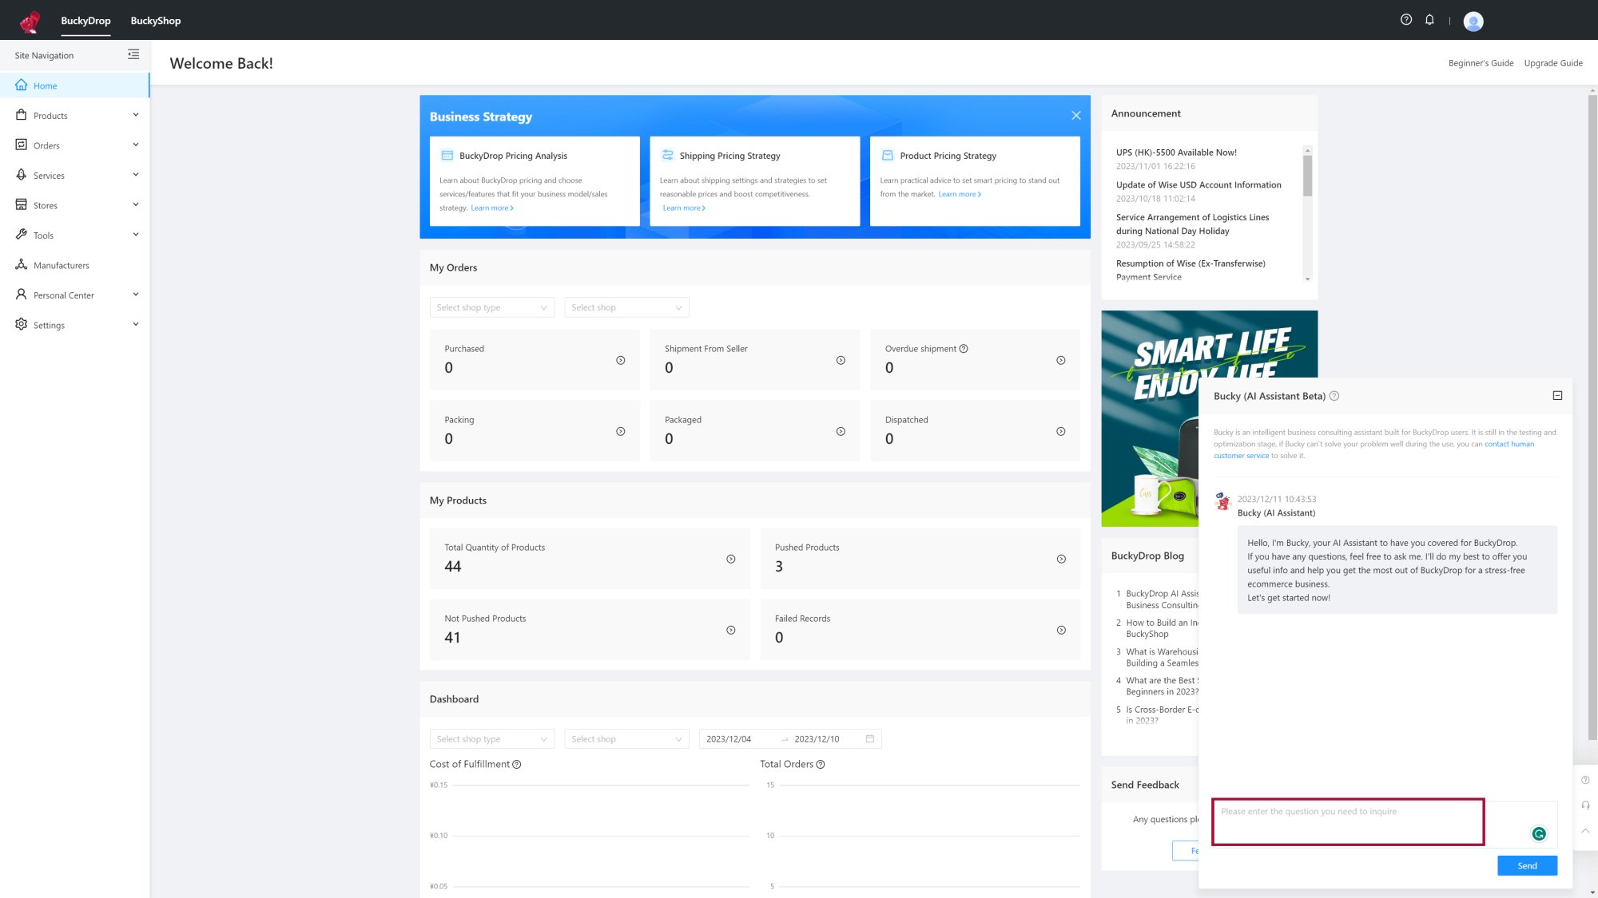Go to Home in sidebar
Screen dimensions: 1598x898
(x=75, y=85)
